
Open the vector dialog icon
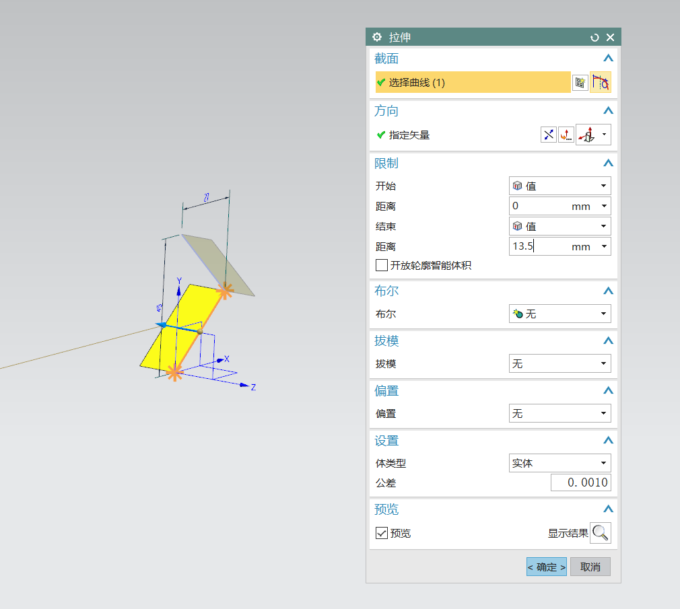click(566, 135)
